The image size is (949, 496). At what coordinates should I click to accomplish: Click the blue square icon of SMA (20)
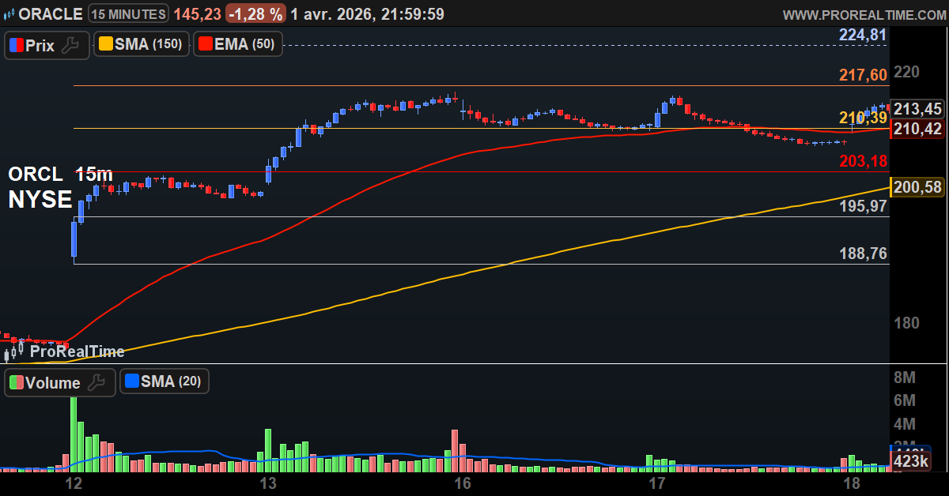[x=130, y=381]
